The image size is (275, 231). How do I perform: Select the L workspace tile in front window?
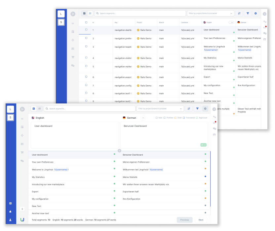coord(10,109)
